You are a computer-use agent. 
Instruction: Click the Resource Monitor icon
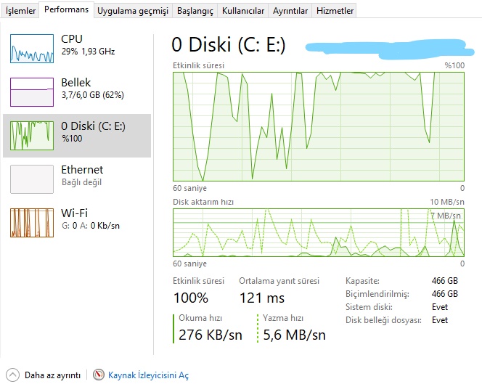pyautogui.click(x=99, y=375)
